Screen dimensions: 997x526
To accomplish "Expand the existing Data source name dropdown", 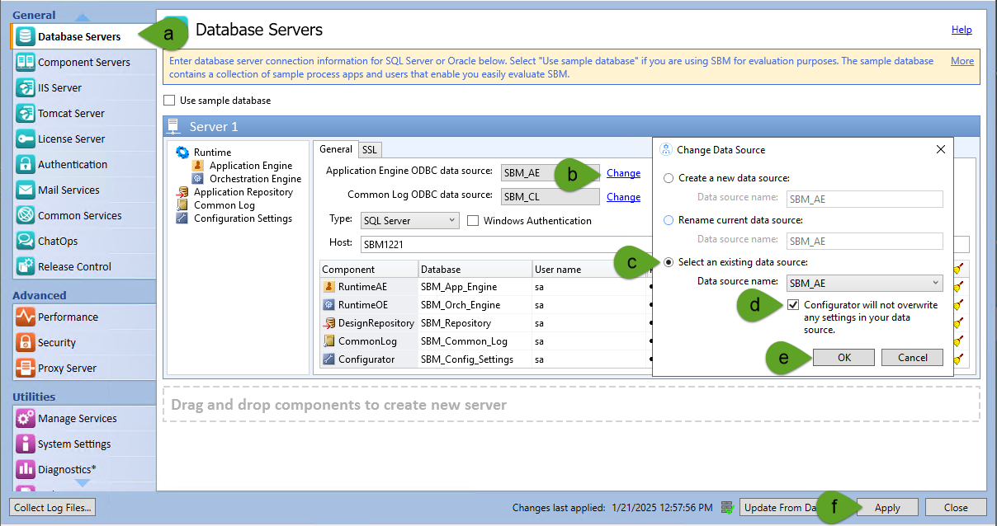I will 864,283.
